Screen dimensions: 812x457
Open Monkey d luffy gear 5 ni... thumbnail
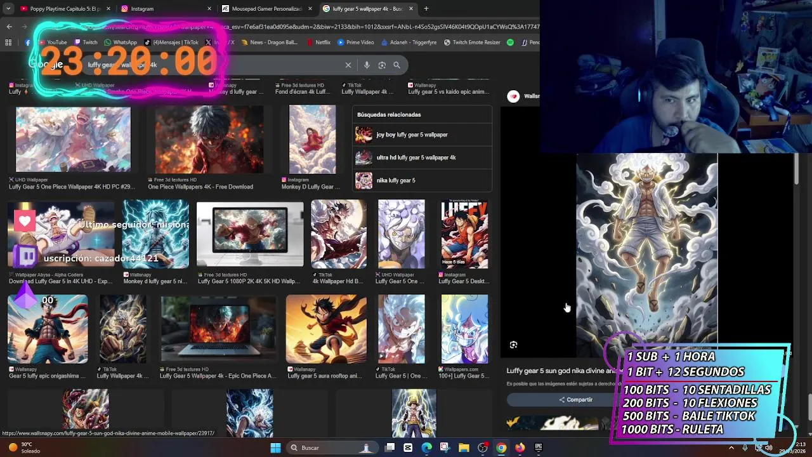click(155, 234)
